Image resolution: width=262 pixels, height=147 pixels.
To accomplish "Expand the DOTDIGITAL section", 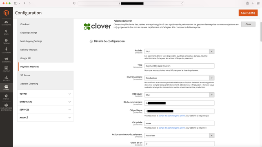I will [45, 102].
